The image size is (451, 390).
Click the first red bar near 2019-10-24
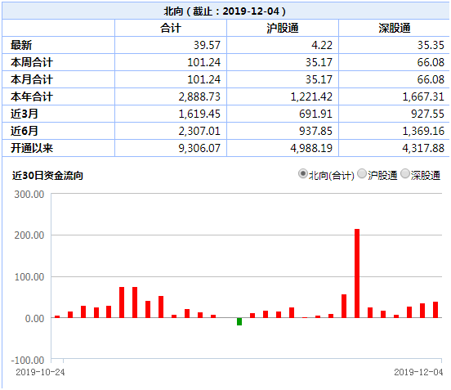click(x=57, y=317)
